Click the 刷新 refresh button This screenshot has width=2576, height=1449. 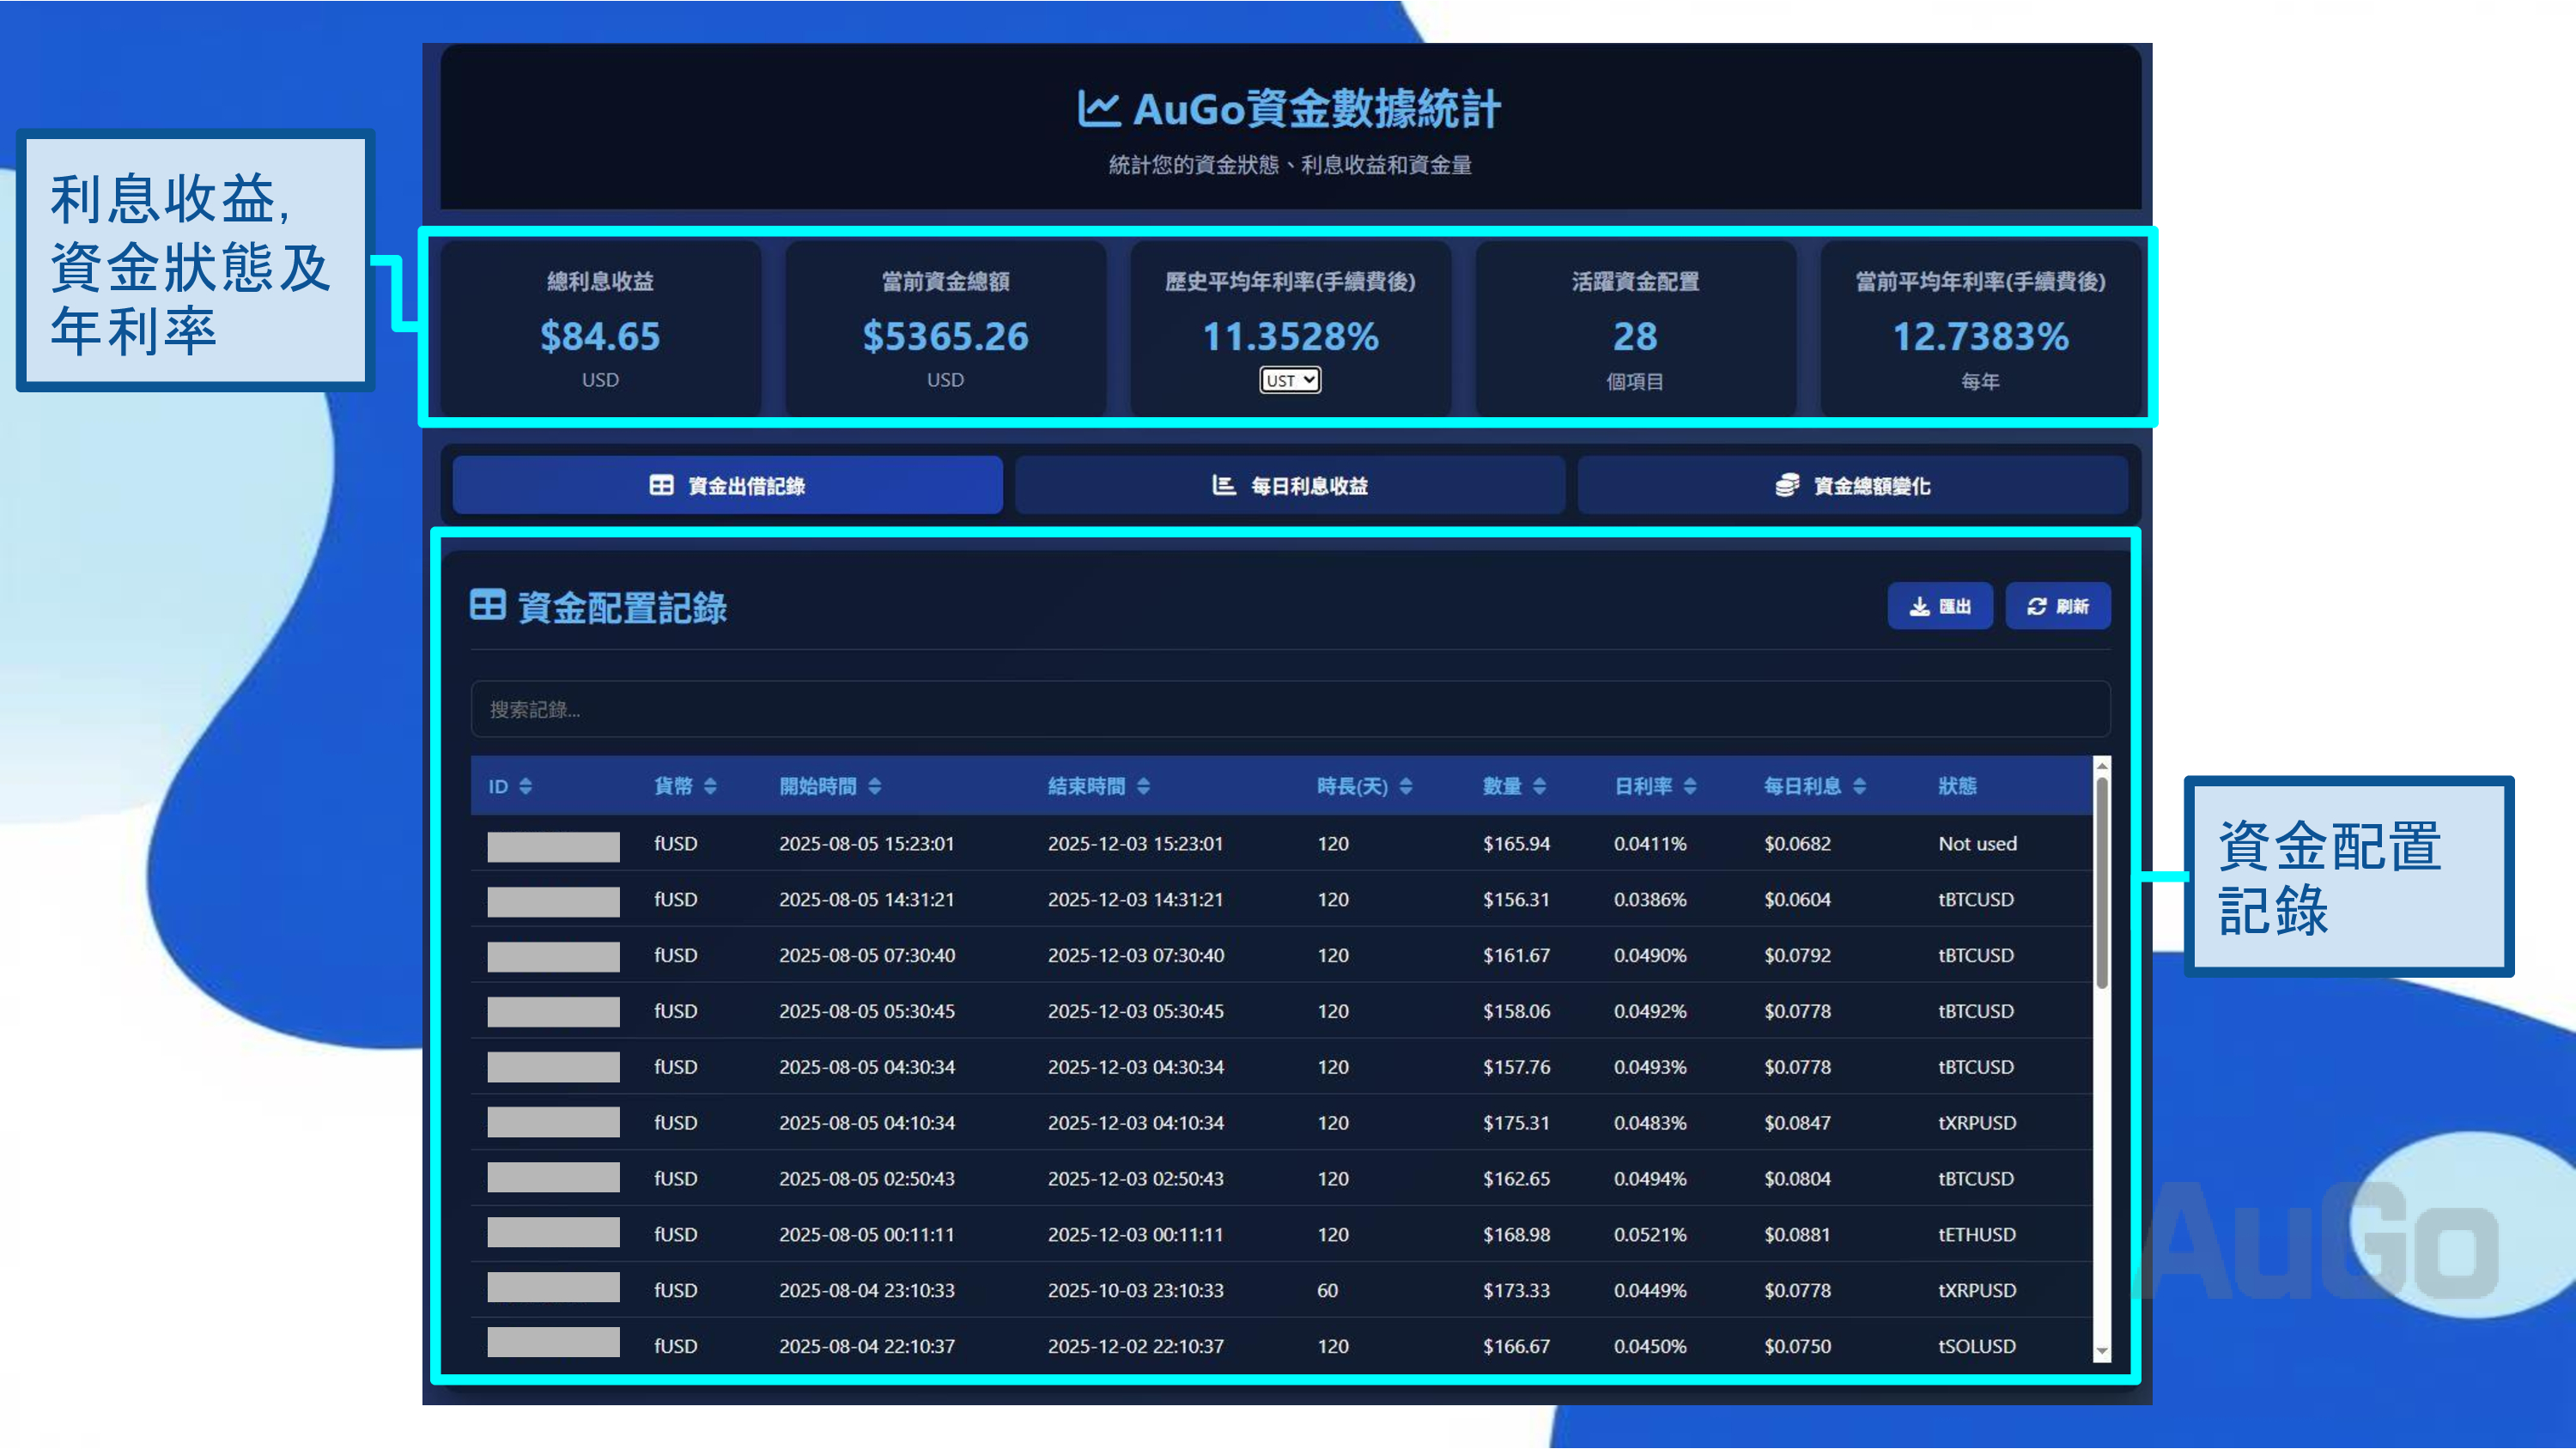pyautogui.click(x=2058, y=607)
